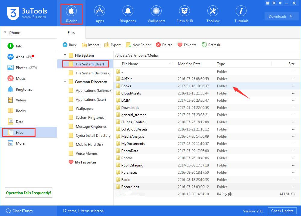Open Voice Memos directory
This screenshot has width=301, height=216.
[83, 153]
